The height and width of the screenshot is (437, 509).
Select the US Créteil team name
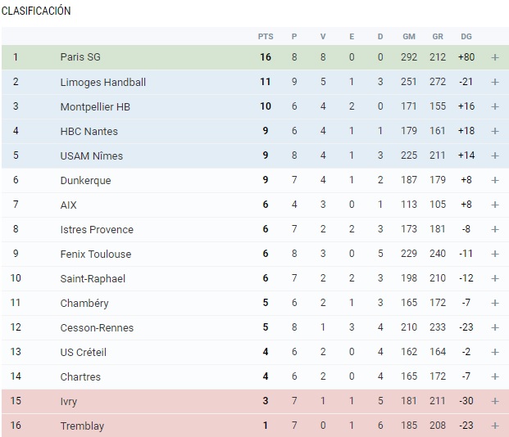[83, 352]
